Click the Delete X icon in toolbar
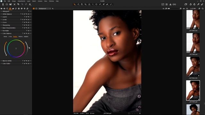 [x=14, y=4]
